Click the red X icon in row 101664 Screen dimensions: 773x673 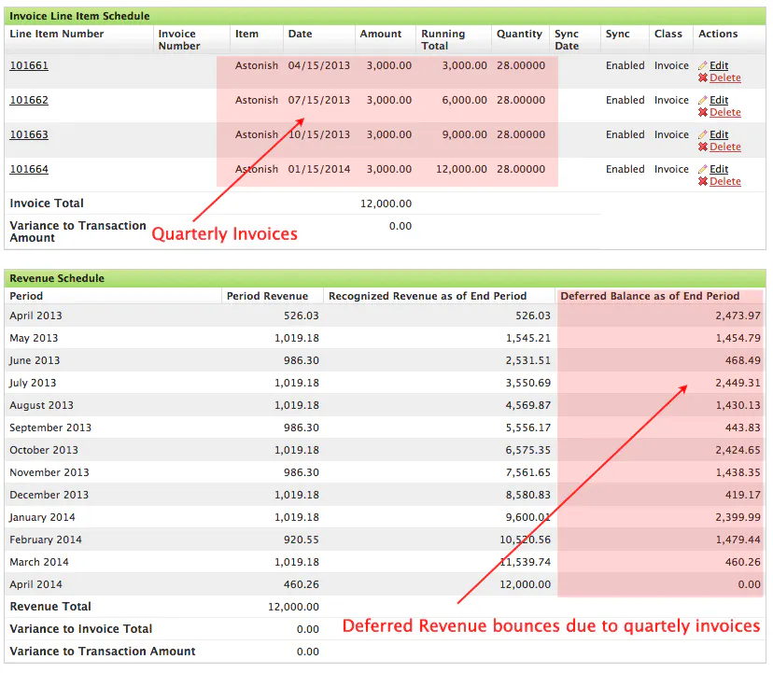703,181
